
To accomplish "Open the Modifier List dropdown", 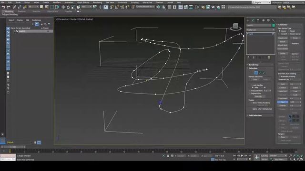I will [x=261, y=30].
